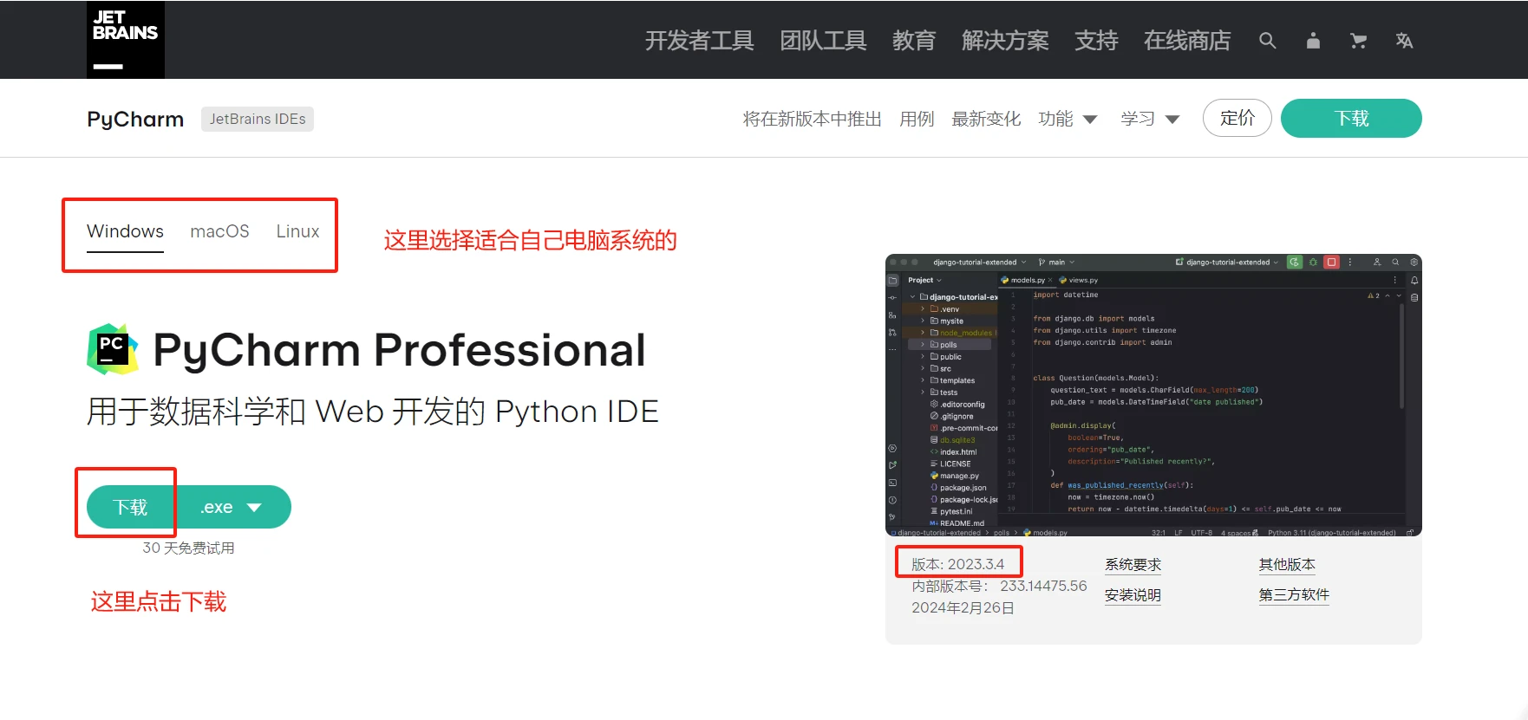Click the green 下载 button in header
This screenshot has width=1528, height=720.
click(x=1351, y=118)
